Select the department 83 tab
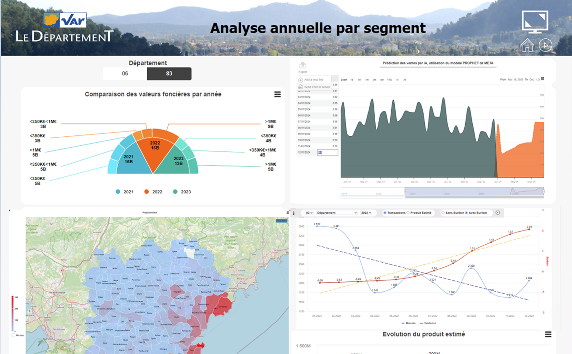 pos(169,74)
